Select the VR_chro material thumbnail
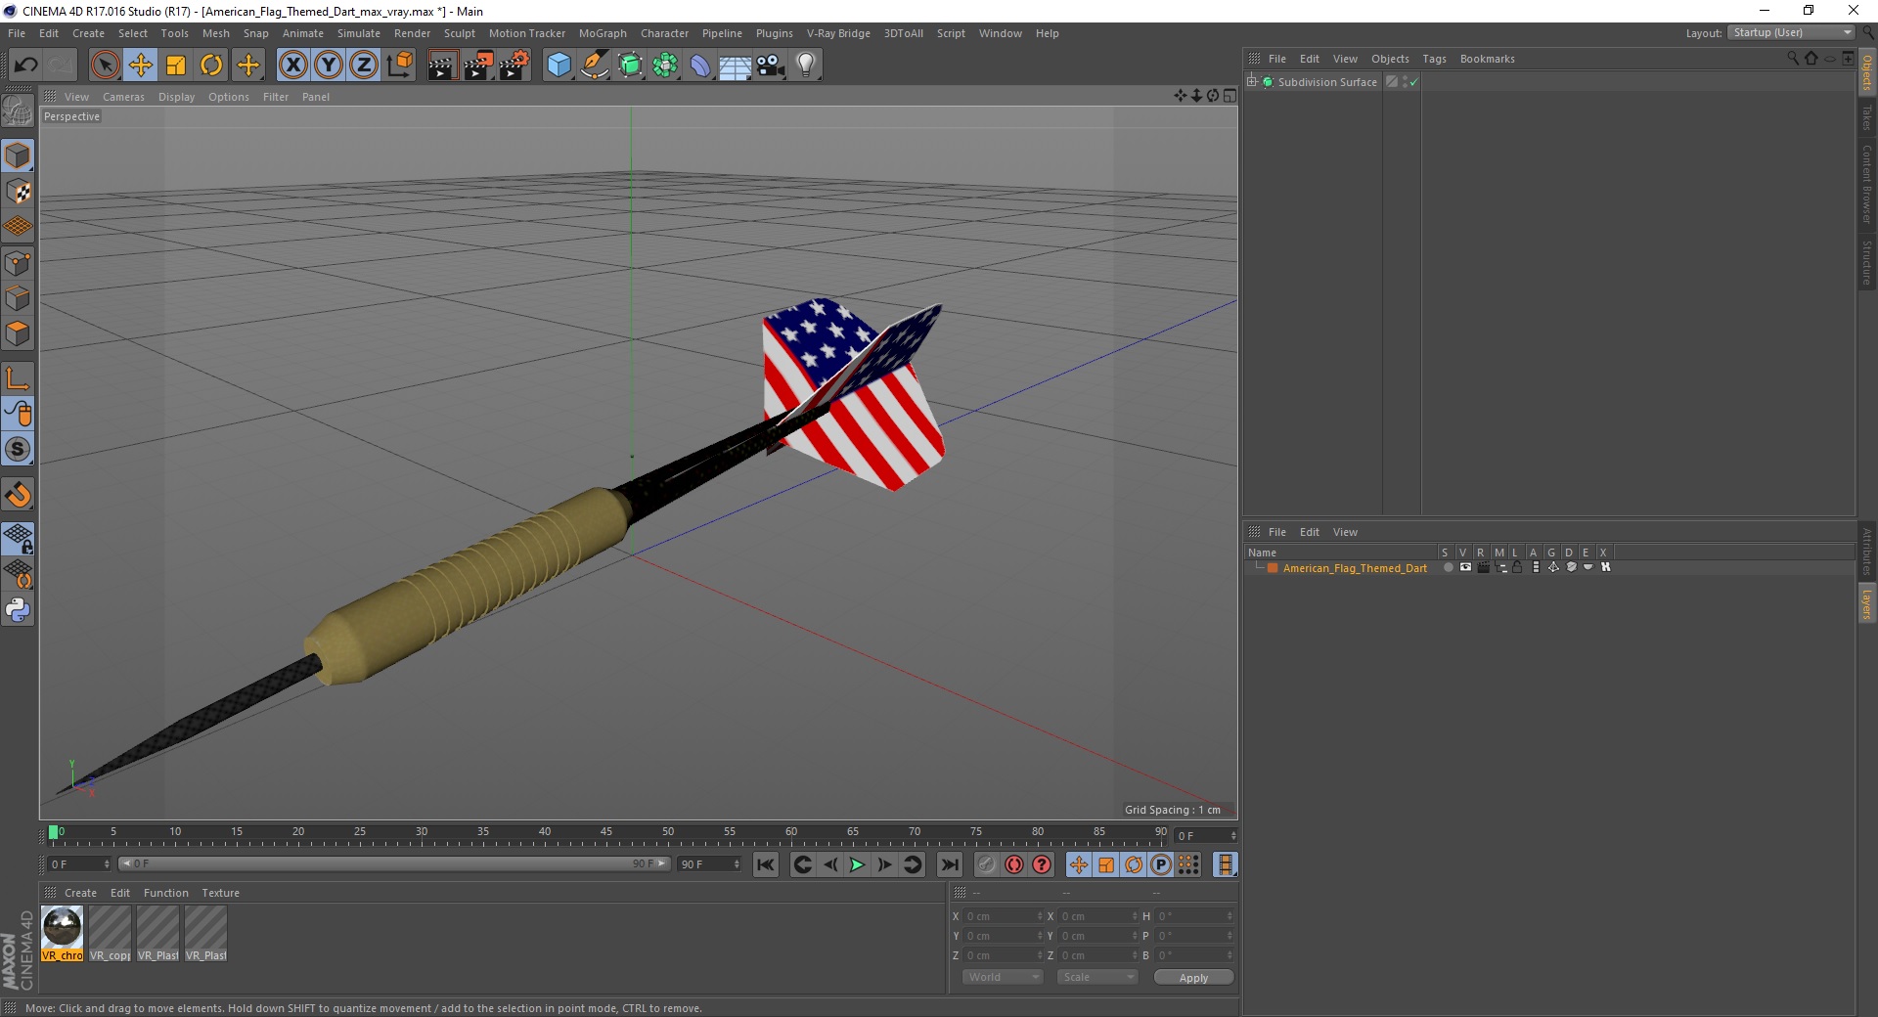The width and height of the screenshot is (1878, 1017). click(x=63, y=934)
